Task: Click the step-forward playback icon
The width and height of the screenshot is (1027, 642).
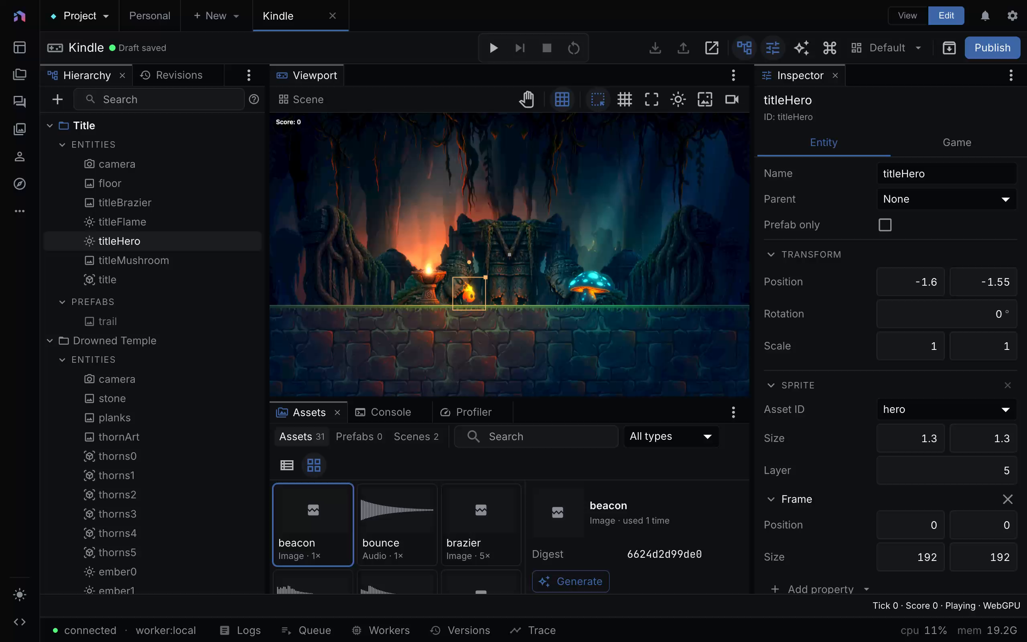Action: [520, 48]
